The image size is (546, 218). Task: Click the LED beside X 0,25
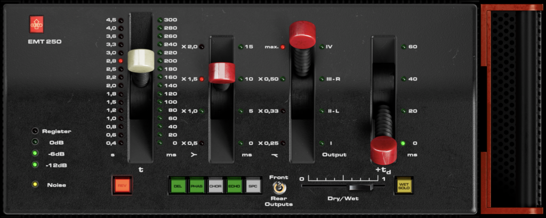[x=283, y=143]
